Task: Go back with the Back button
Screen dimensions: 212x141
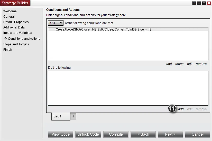Action: tap(143, 134)
